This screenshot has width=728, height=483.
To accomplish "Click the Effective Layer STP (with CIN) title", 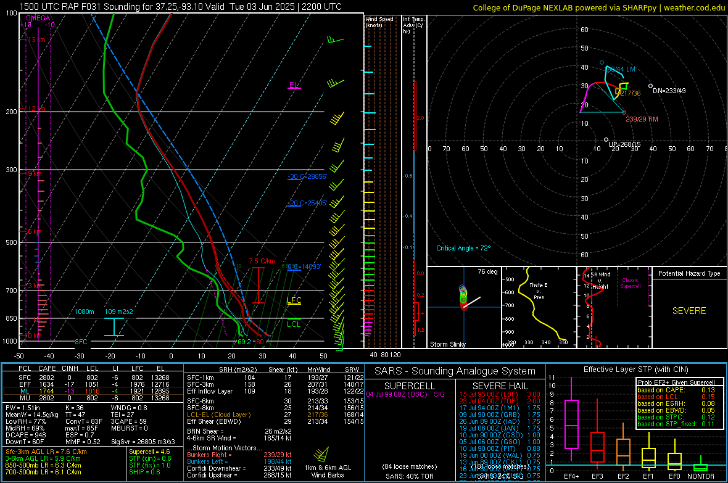I will coord(635,369).
